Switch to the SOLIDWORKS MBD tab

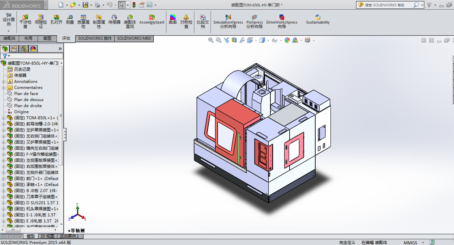(x=134, y=38)
